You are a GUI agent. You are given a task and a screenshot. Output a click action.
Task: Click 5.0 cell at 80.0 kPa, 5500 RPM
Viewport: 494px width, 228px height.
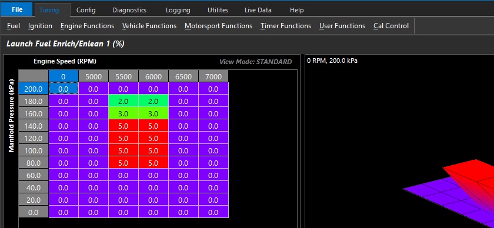pos(123,163)
